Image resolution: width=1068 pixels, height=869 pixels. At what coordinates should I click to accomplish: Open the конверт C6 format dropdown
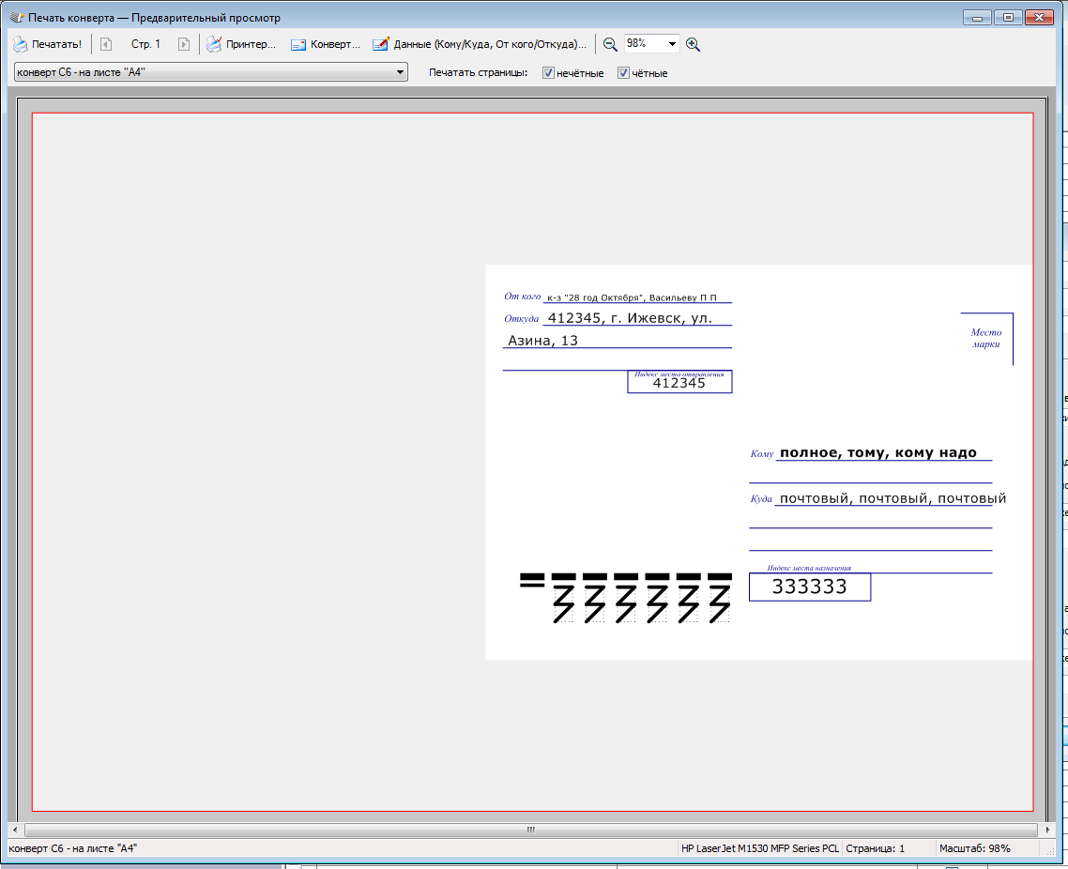pos(400,72)
